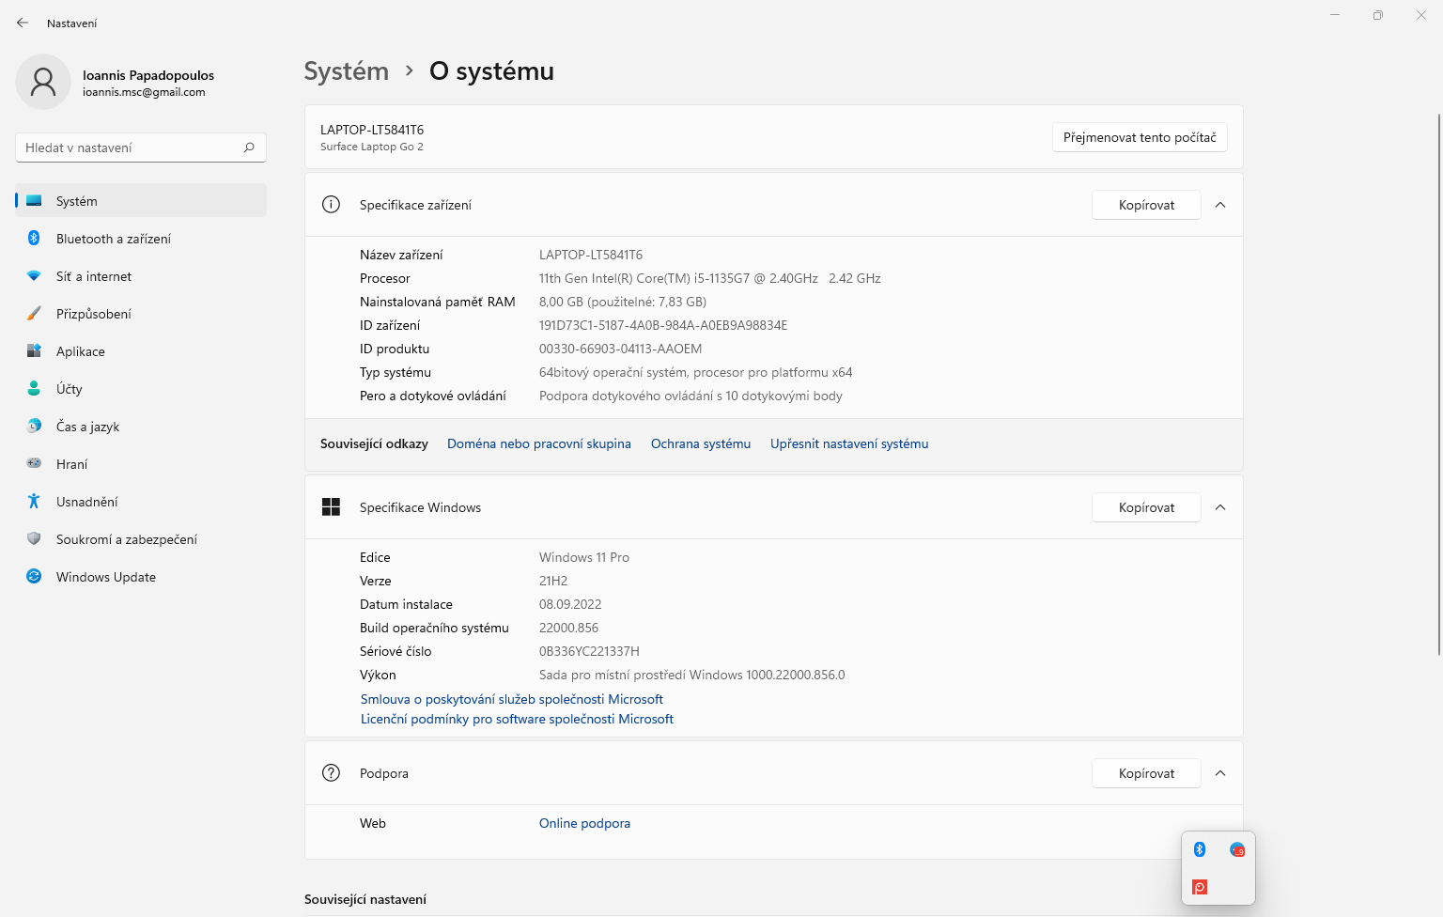
Task: Collapse the Podpora section
Action: pyautogui.click(x=1220, y=773)
